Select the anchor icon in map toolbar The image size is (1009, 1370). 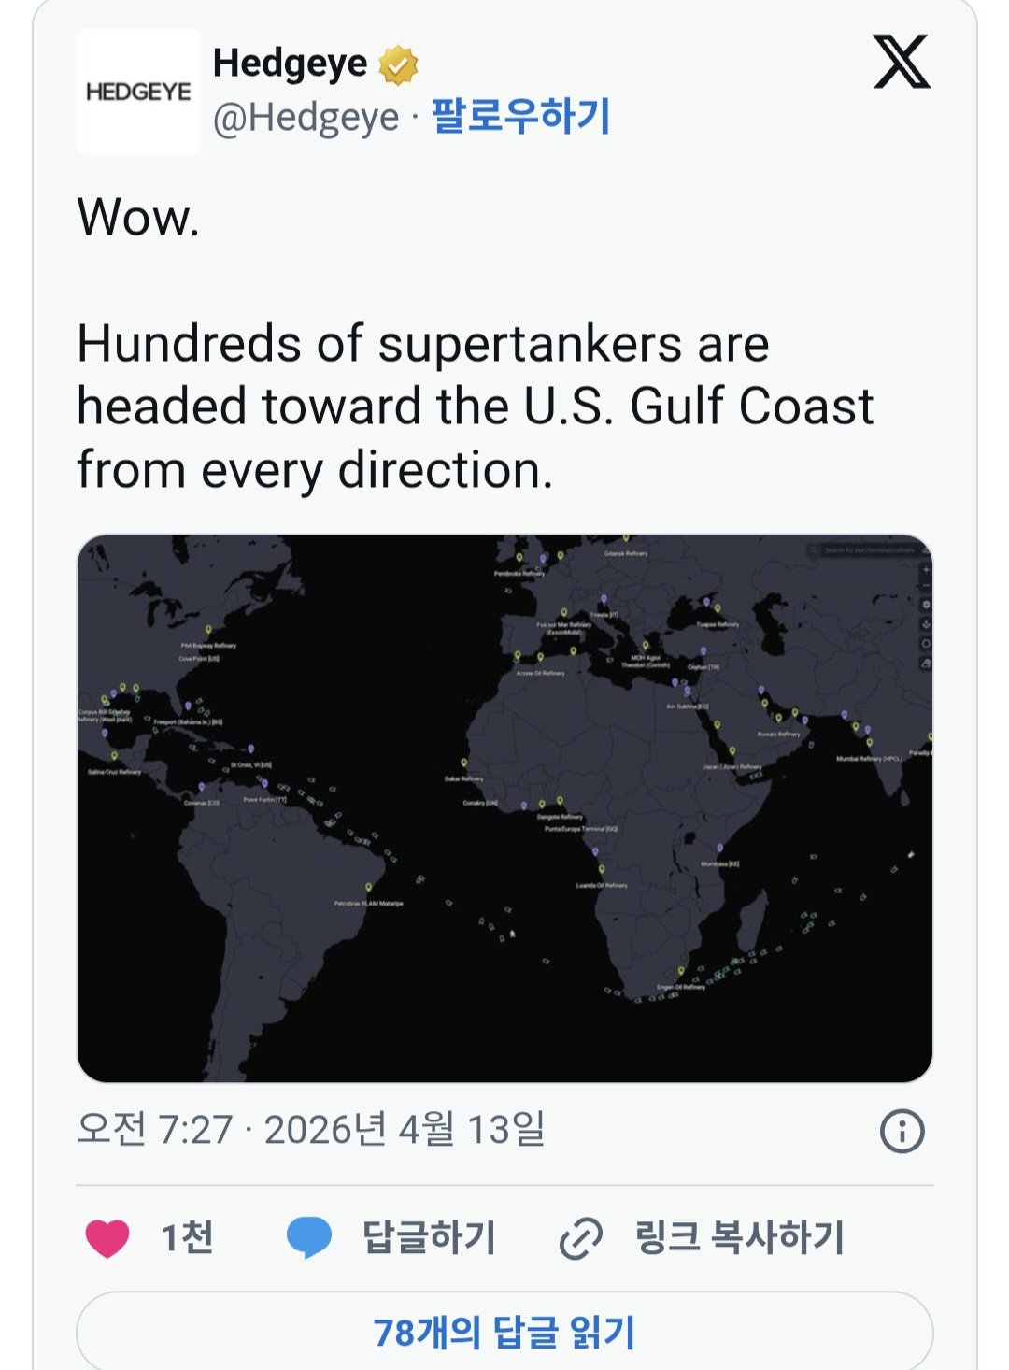click(x=926, y=624)
